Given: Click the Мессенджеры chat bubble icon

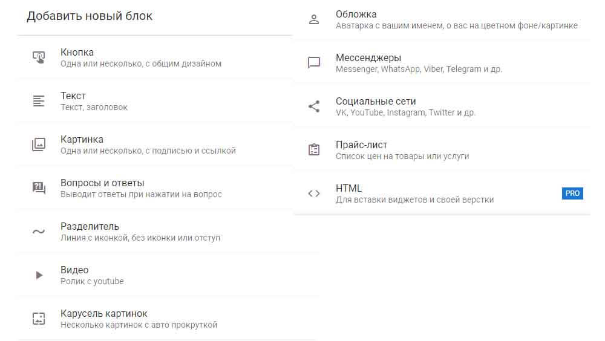Looking at the screenshot, I should coord(314,63).
